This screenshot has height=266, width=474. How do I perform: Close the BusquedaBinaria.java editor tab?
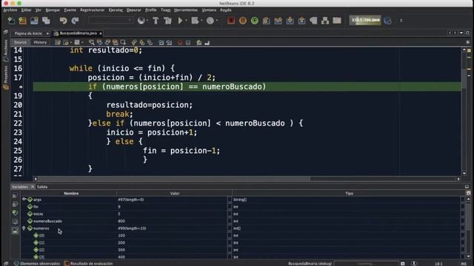[x=101, y=33]
